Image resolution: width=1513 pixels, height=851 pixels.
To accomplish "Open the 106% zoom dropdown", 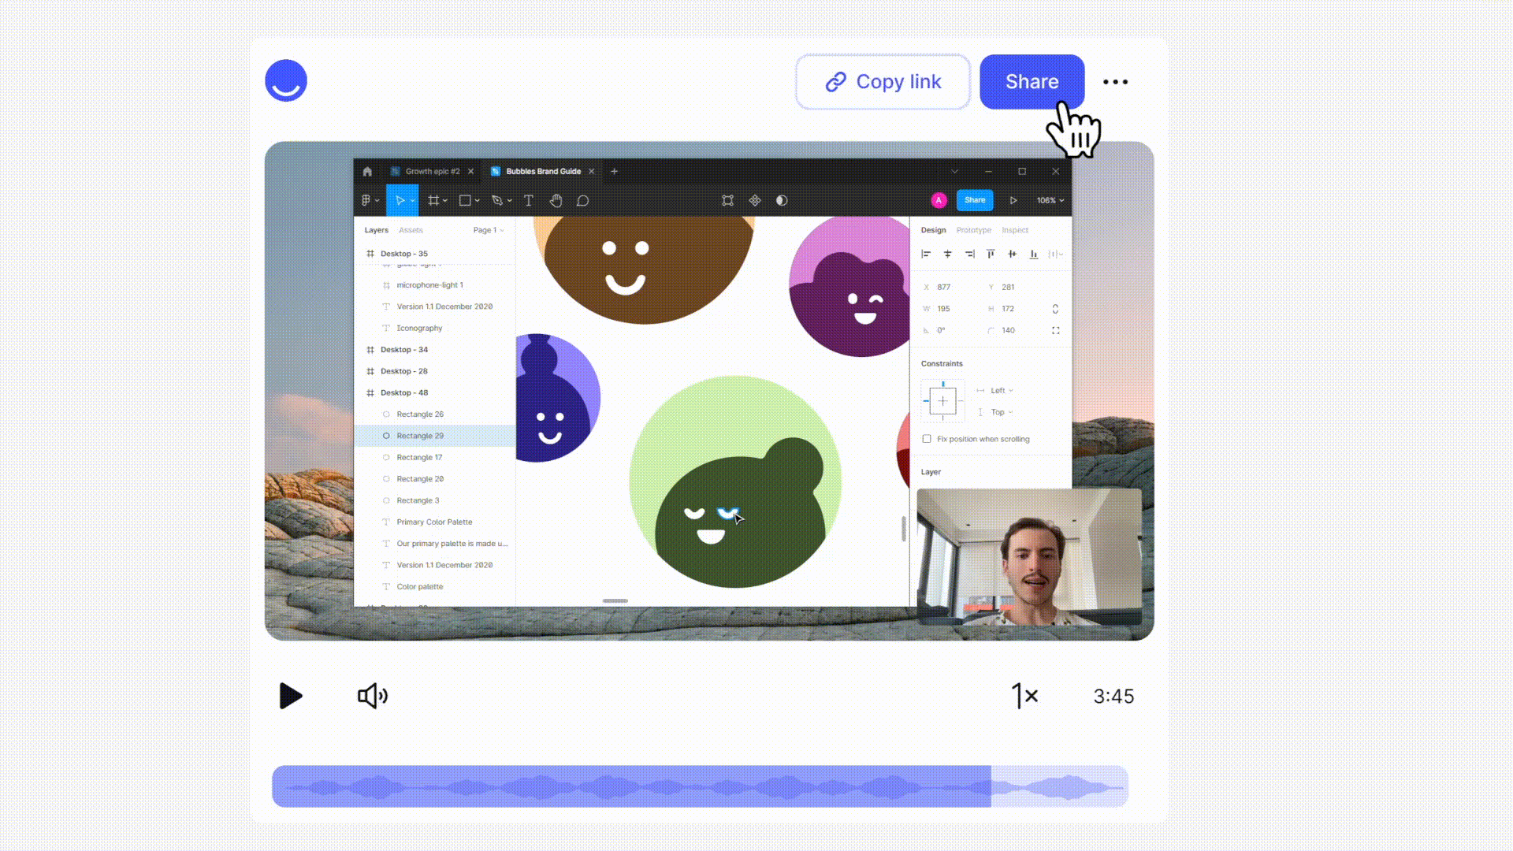I will click(x=1050, y=201).
